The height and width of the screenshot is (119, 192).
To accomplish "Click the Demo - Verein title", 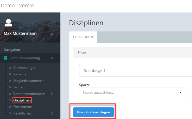I will 17,6.
